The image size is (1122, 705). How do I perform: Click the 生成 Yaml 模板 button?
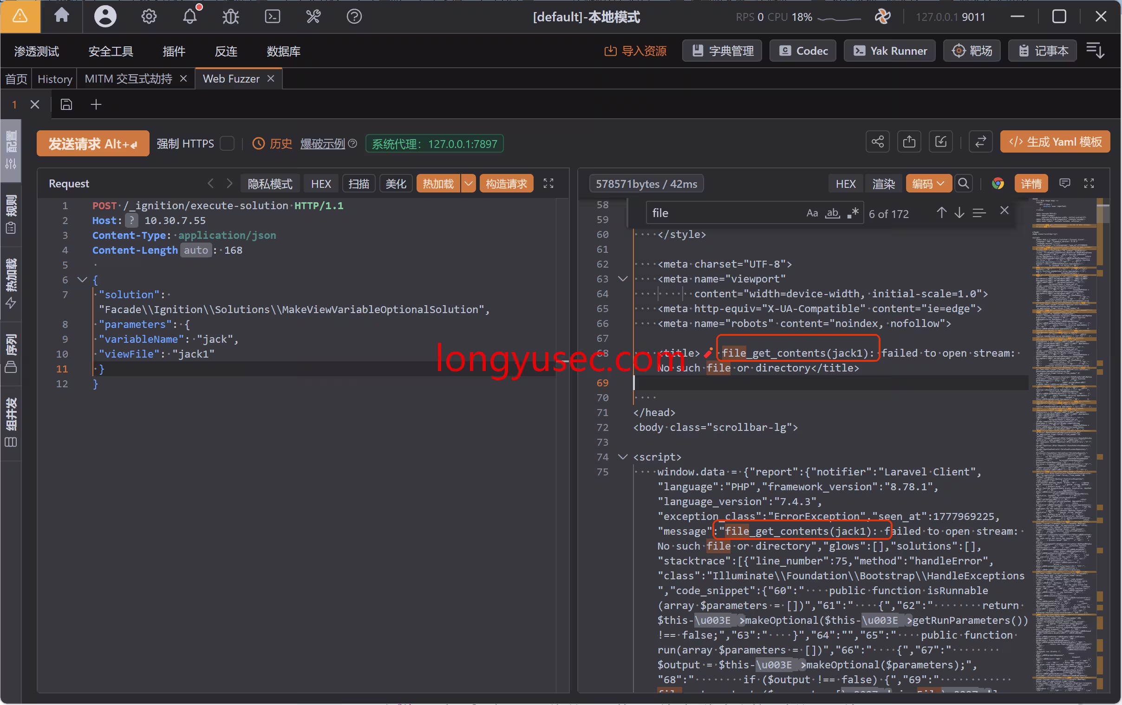coord(1055,142)
